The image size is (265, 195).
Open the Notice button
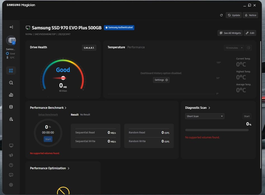tap(250, 15)
